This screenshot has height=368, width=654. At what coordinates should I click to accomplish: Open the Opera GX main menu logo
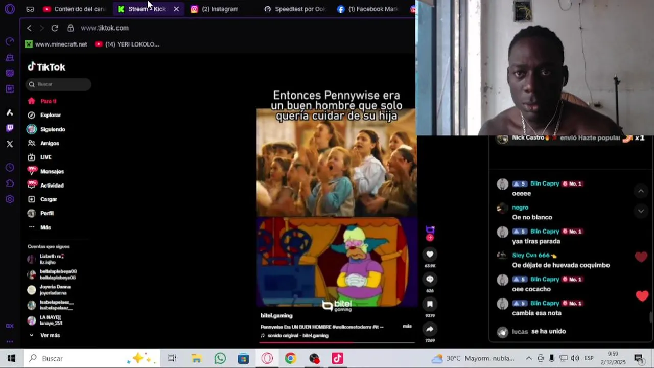point(10,9)
